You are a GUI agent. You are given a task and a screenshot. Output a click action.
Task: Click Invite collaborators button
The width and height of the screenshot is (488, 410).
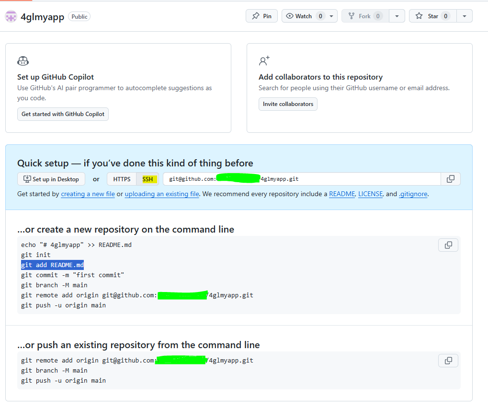[x=288, y=104]
